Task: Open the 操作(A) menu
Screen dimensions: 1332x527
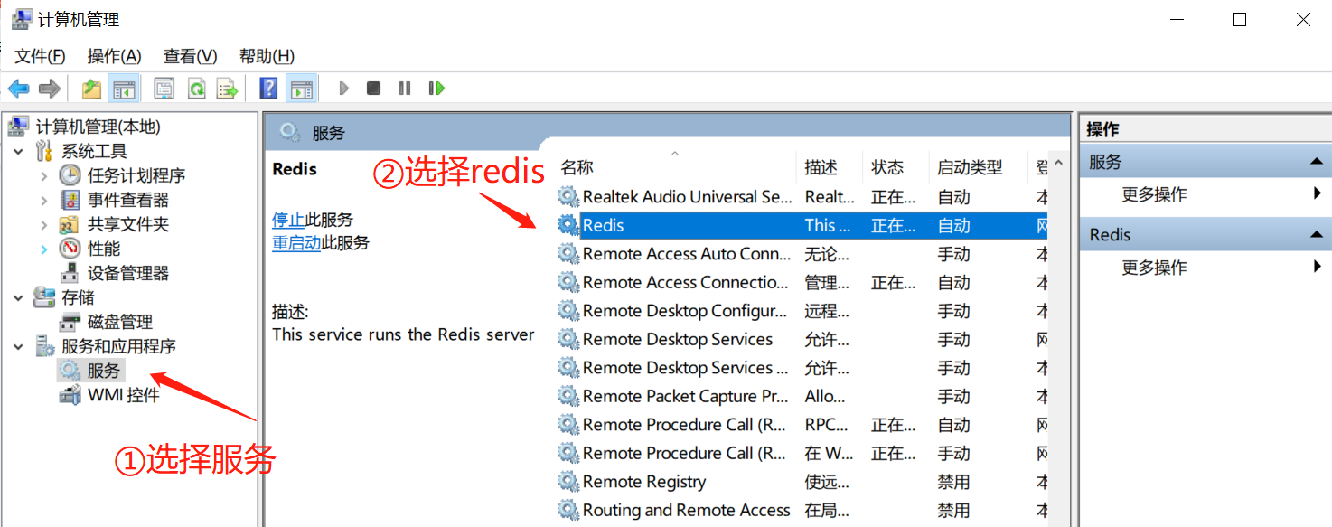Action: click(114, 56)
